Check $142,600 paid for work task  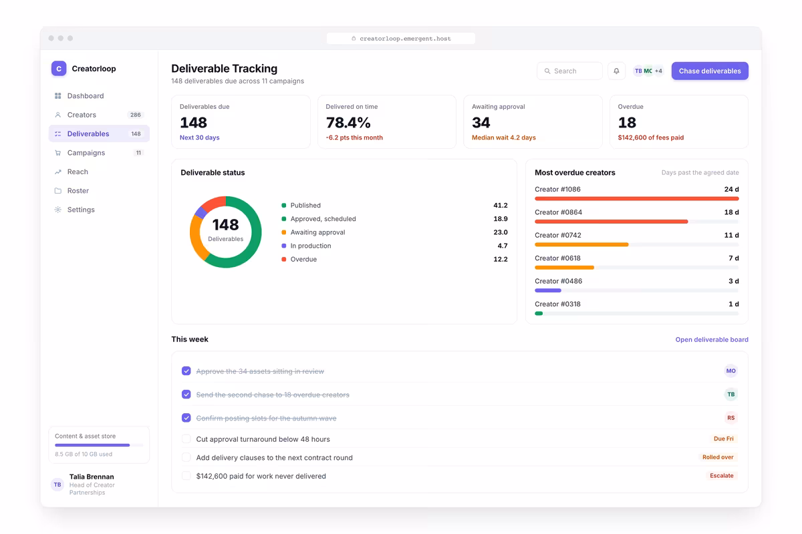pyautogui.click(x=186, y=476)
